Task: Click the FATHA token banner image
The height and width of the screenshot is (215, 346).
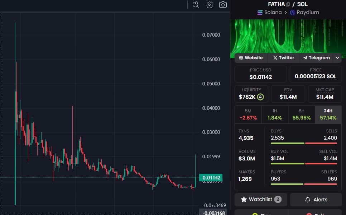Action: 288,37
